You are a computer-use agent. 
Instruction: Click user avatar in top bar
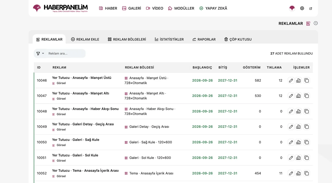292,8
